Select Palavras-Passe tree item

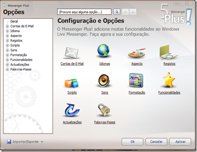(x=21, y=69)
